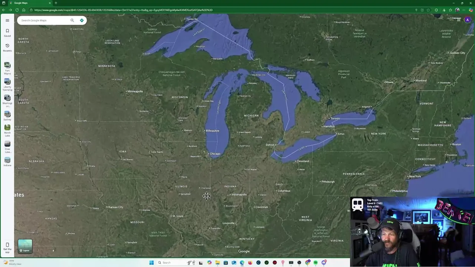The height and width of the screenshot is (267, 475).
Task: Click the Toronto city label
Action: [x=335, y=119]
